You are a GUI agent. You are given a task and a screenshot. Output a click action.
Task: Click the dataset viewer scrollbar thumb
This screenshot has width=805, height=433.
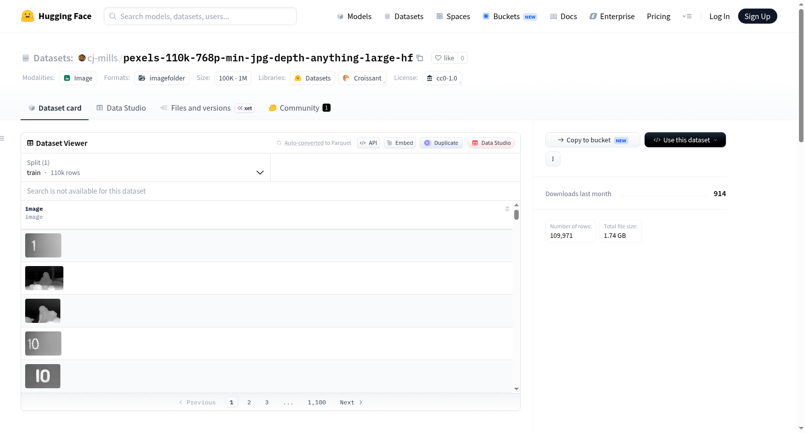tap(516, 215)
